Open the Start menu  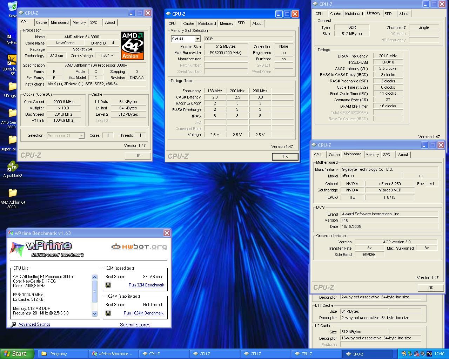tap(17, 354)
